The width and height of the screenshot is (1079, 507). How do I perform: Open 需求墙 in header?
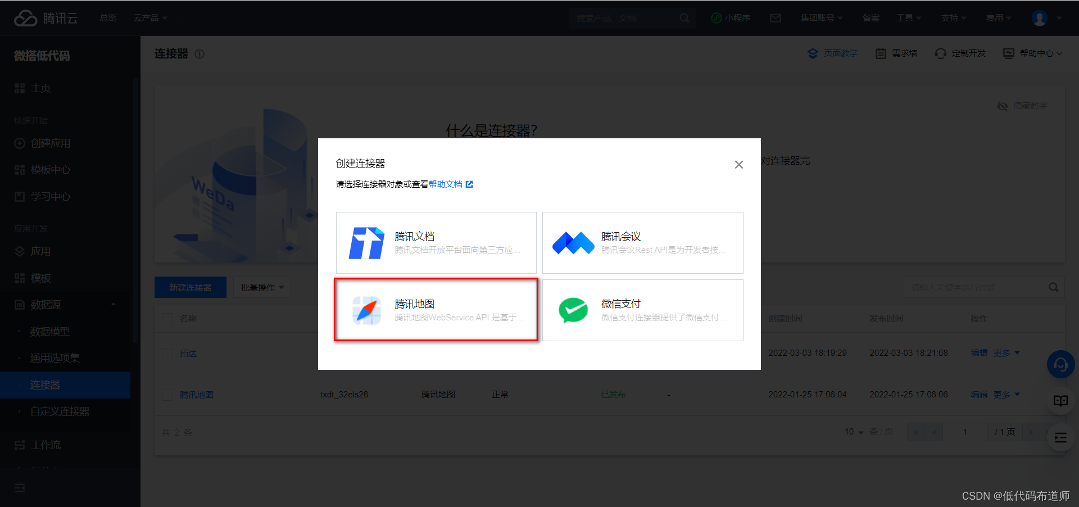[x=896, y=53]
